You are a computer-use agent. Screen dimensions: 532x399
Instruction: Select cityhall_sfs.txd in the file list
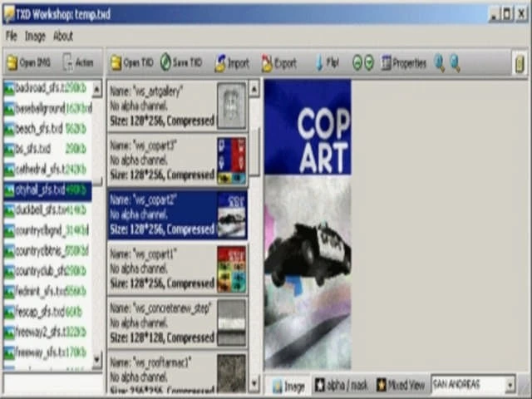coord(47,190)
